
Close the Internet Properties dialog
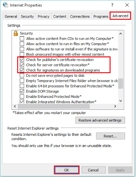coord(127,5)
